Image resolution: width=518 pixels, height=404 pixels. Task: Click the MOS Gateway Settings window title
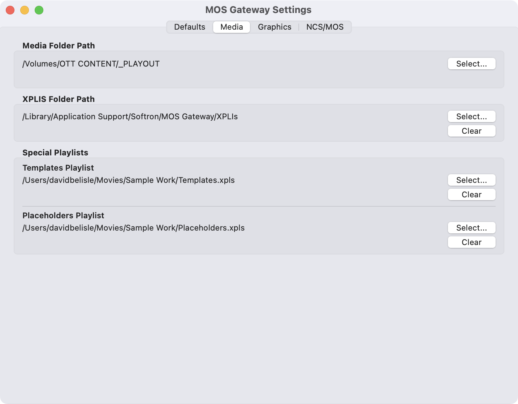pos(258,10)
